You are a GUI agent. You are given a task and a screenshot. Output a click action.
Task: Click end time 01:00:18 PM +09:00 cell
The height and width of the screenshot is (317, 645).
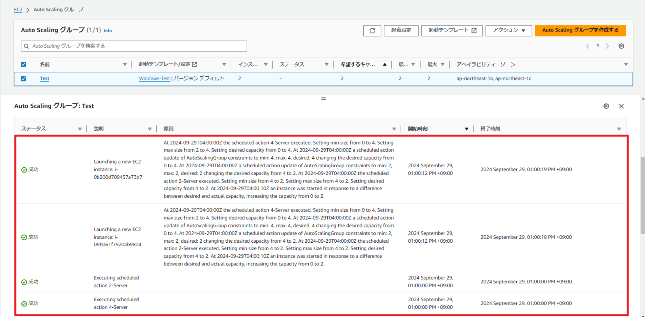(526, 237)
